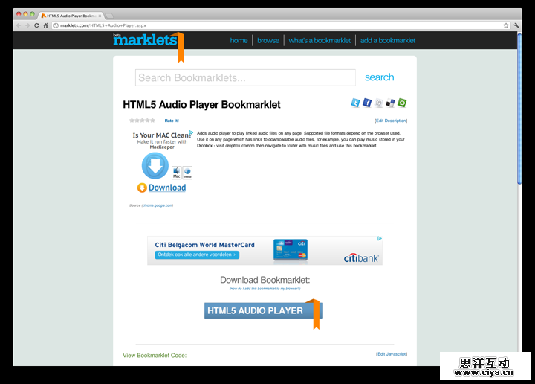Open Edit Javascript link
The width and height of the screenshot is (535, 384).
392,354
